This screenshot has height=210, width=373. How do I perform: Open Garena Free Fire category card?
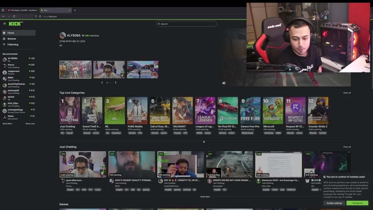(250, 111)
